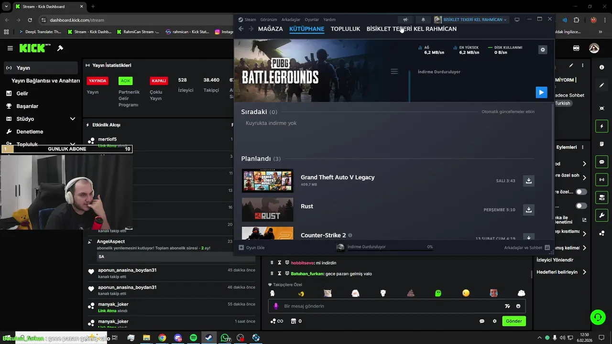Expand kelimeler chevron in Eylemler panel
This screenshot has width=612, height=344.
click(584, 248)
